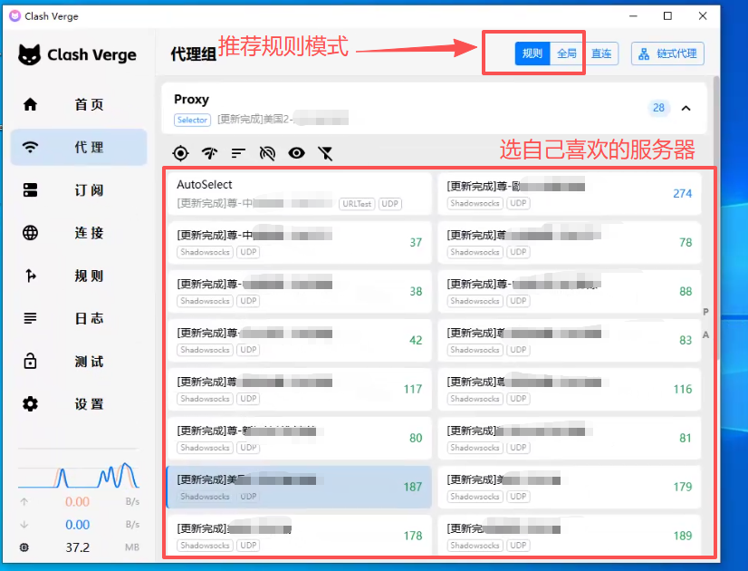Click the Clash Verge cat logo
The image size is (748, 571).
30,54
